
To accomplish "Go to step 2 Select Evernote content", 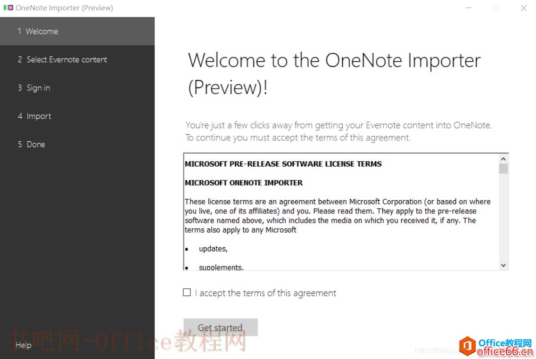I will (x=77, y=59).
